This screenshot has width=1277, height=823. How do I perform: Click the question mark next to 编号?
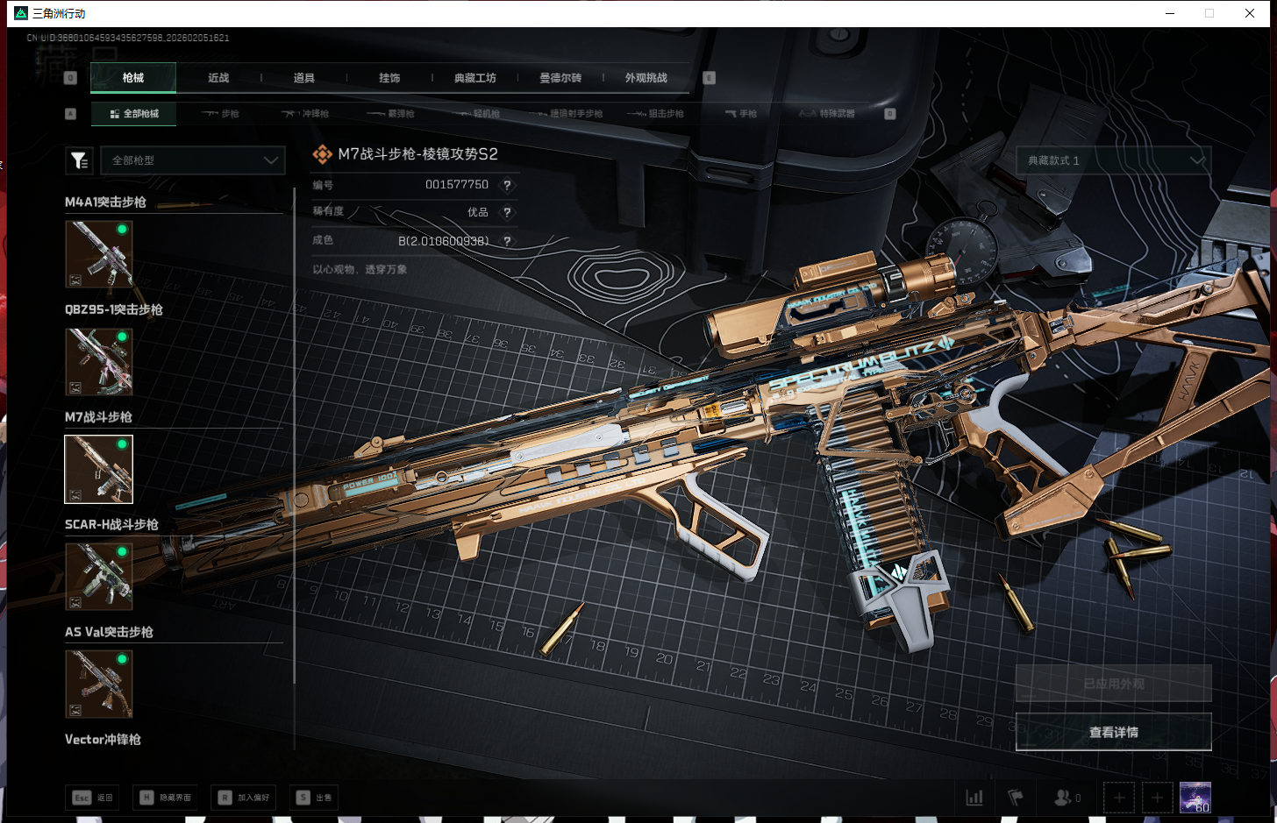tap(507, 185)
